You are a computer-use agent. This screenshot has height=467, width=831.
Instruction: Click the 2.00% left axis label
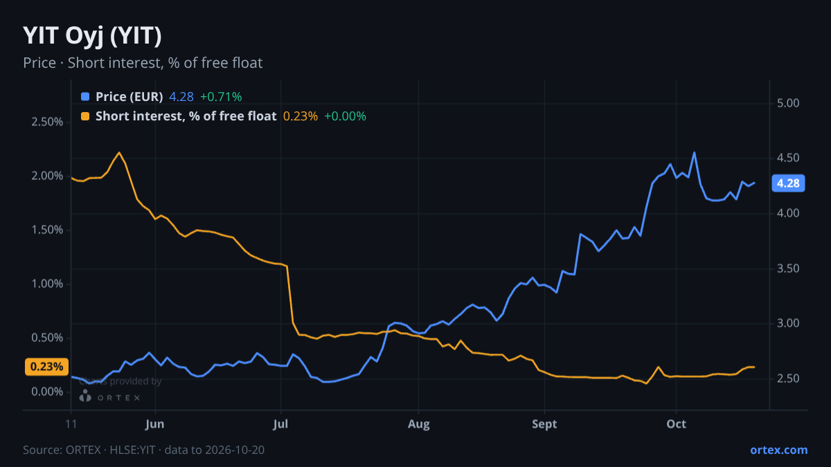tap(47, 176)
